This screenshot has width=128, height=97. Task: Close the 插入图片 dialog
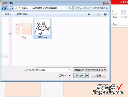pyautogui.click(x=106, y=3)
